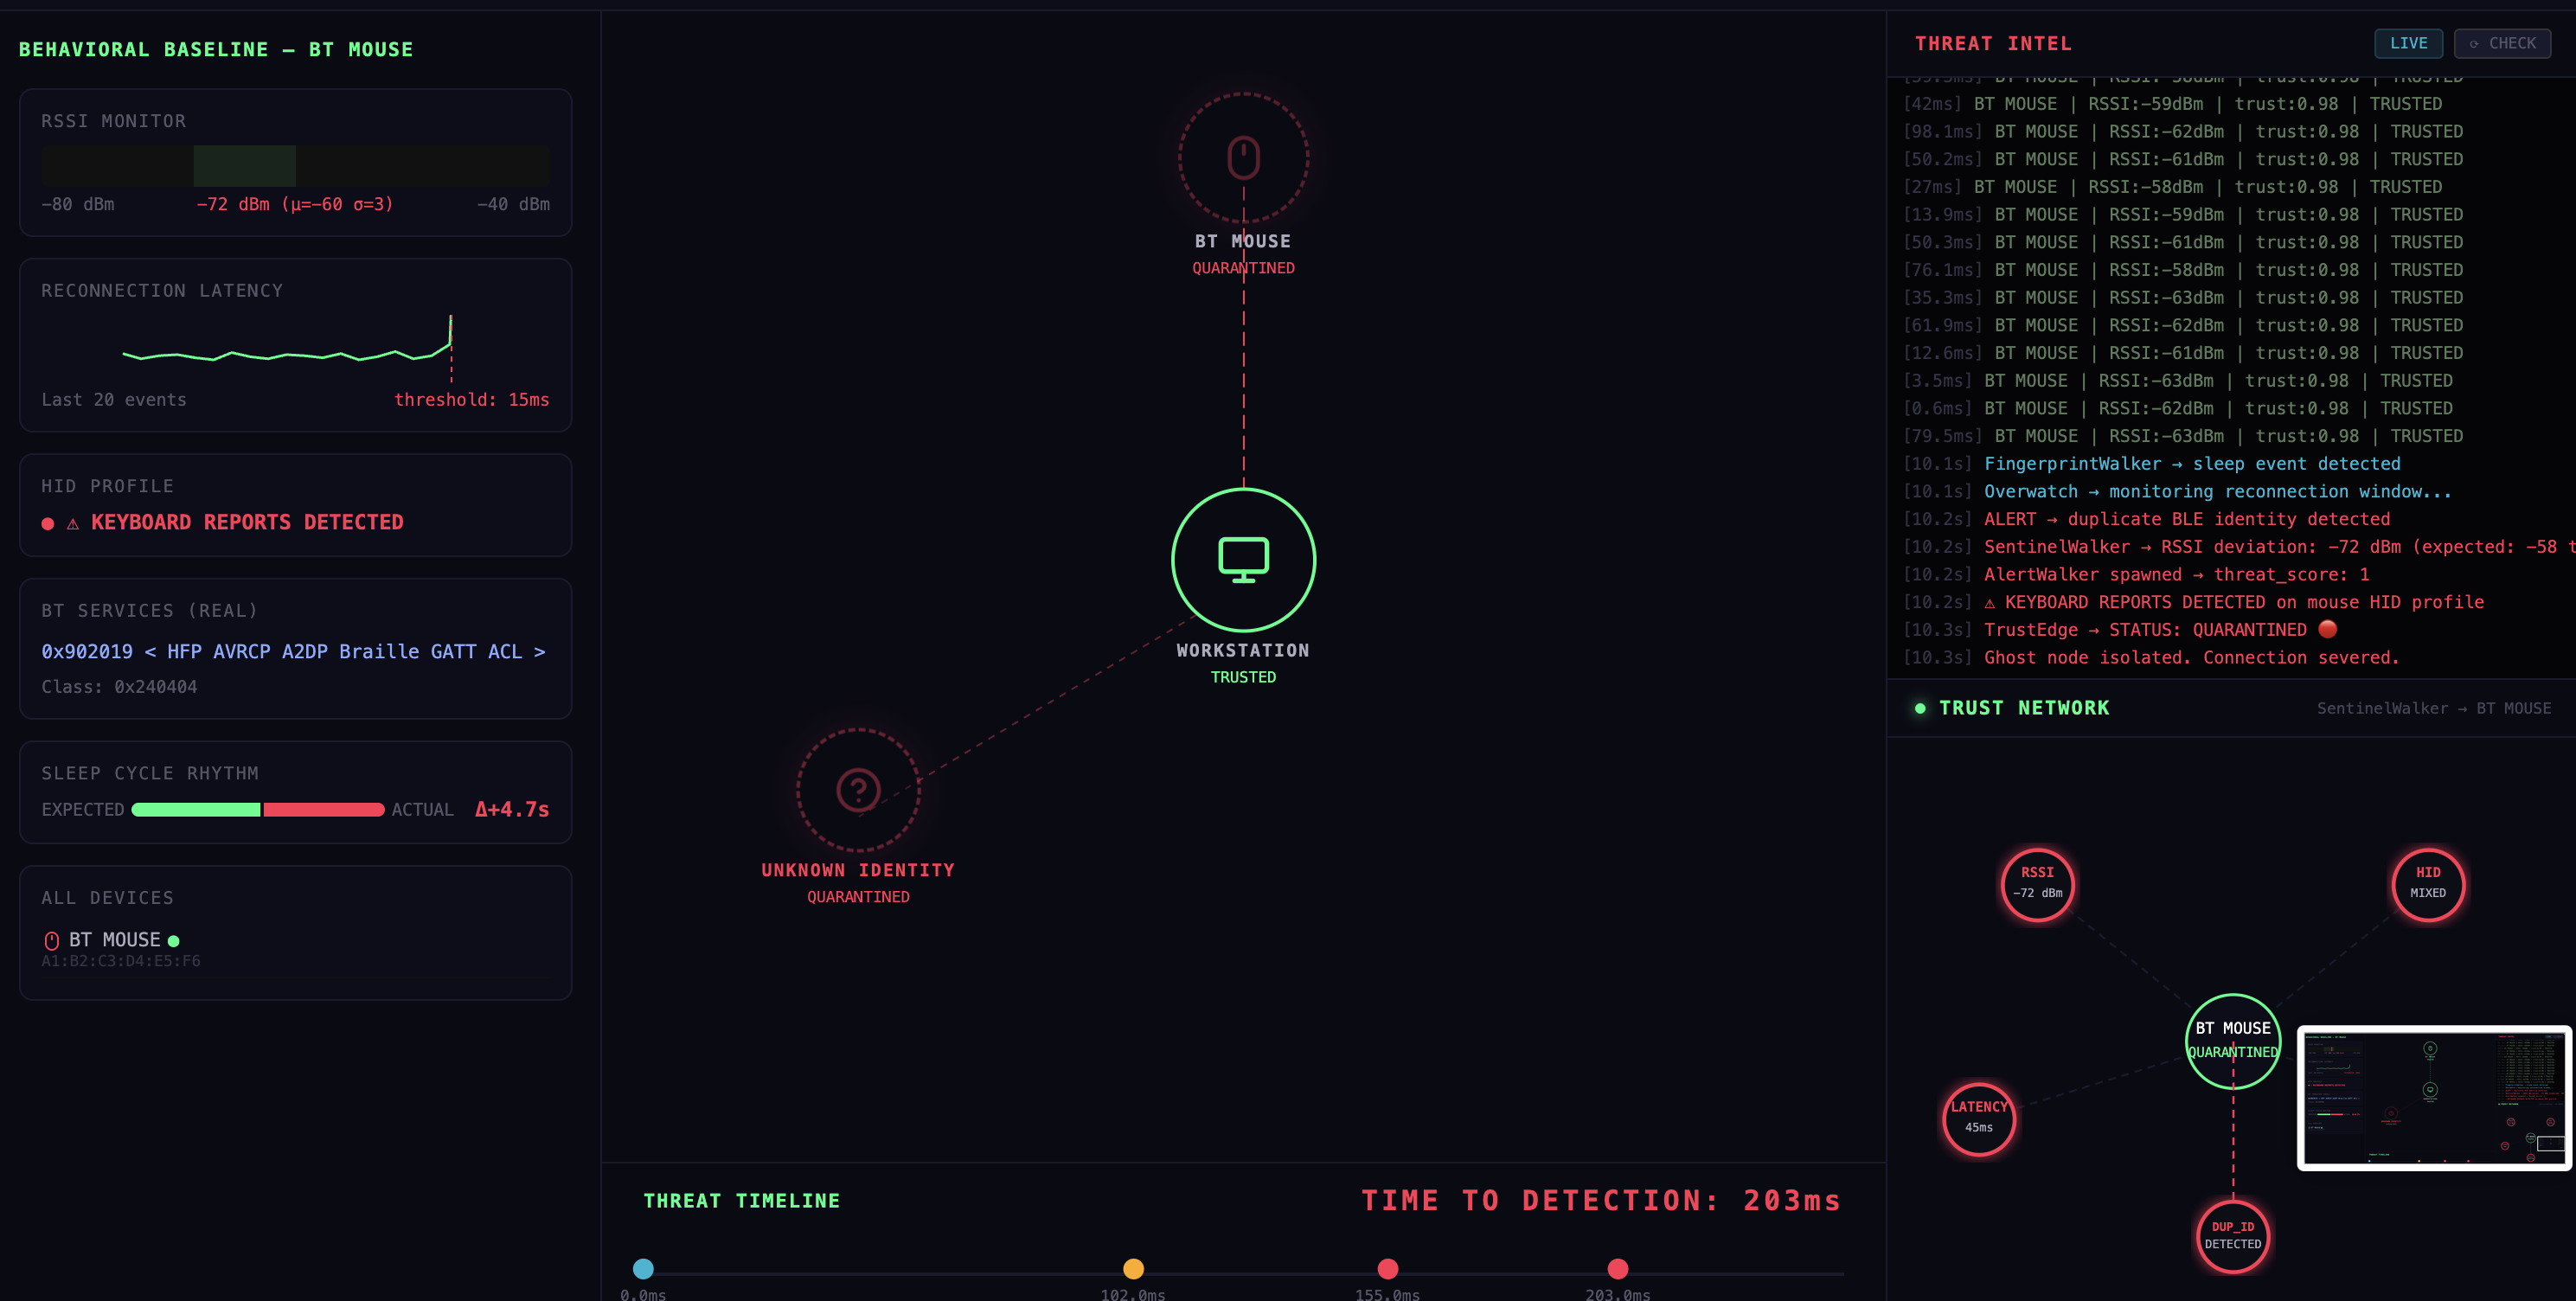Click the BT Mouse node icon

(x=1243, y=158)
